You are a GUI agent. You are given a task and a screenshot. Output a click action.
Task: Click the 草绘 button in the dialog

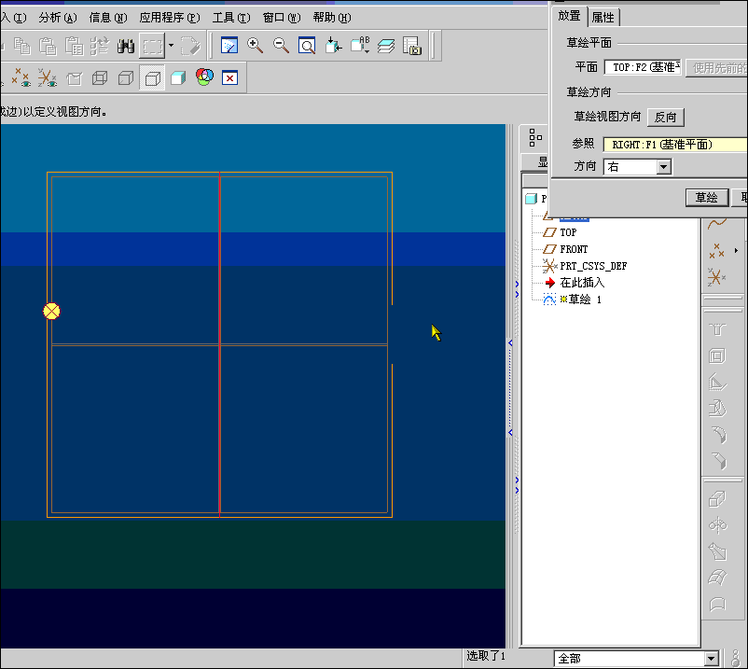click(x=707, y=198)
